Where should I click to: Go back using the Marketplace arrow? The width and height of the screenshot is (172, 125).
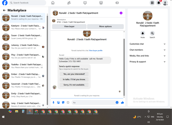click(x=4, y=10)
